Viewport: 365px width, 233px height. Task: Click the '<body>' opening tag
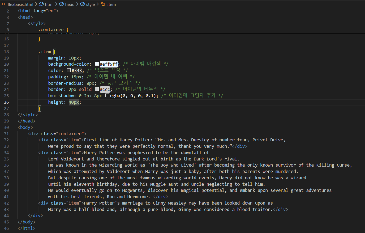25,128
